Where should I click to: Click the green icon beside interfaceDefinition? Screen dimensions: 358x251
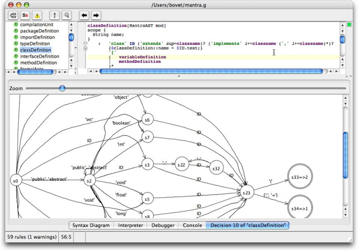(x=16, y=56)
